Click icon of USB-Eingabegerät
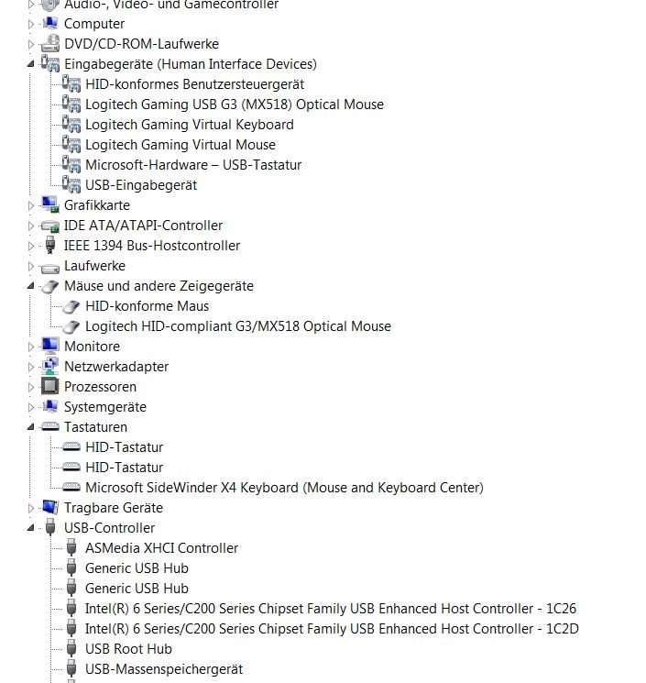Viewport: 646px width, 683px height. pyautogui.click(x=71, y=184)
